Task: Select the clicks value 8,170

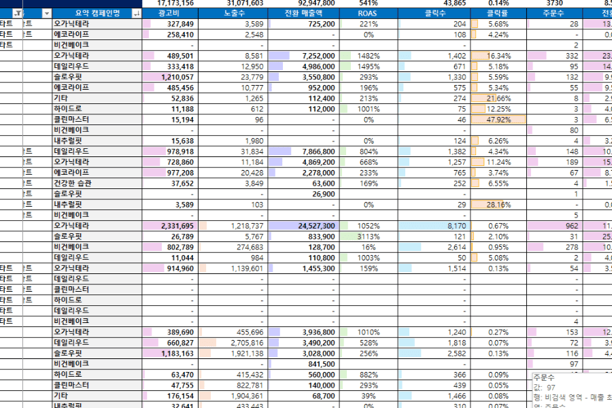Action: tap(435, 226)
